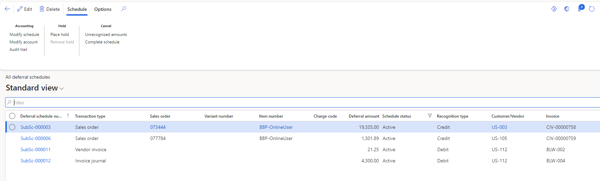This screenshot has width=600, height=181.
Task: Click the Delete trash icon
Action: 42,9
